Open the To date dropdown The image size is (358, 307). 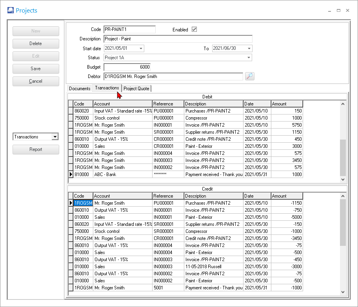pos(249,48)
